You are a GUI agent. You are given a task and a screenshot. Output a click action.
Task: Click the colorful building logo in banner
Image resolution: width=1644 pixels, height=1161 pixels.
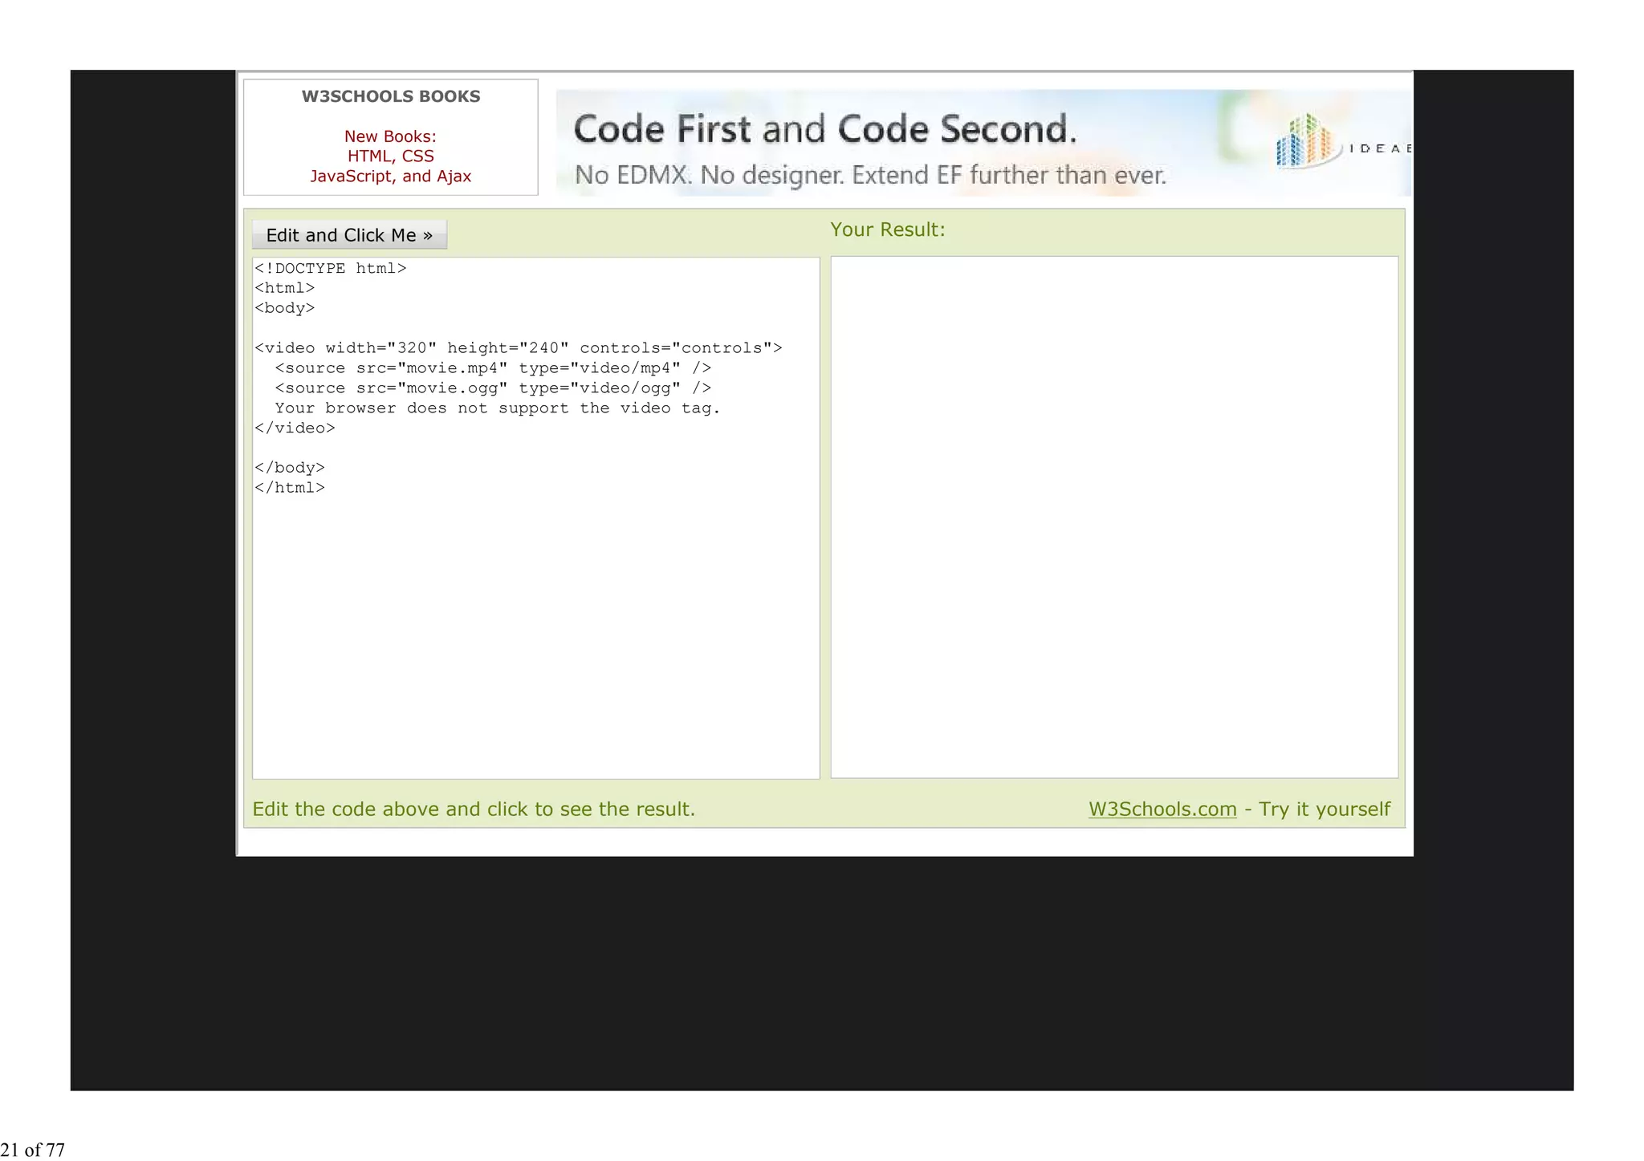pos(1306,141)
